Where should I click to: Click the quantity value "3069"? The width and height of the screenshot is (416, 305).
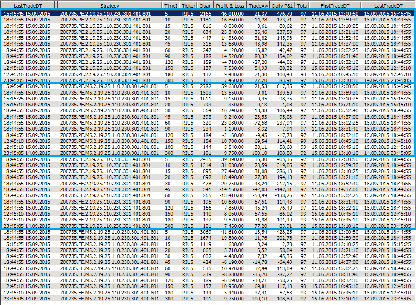(205, 232)
